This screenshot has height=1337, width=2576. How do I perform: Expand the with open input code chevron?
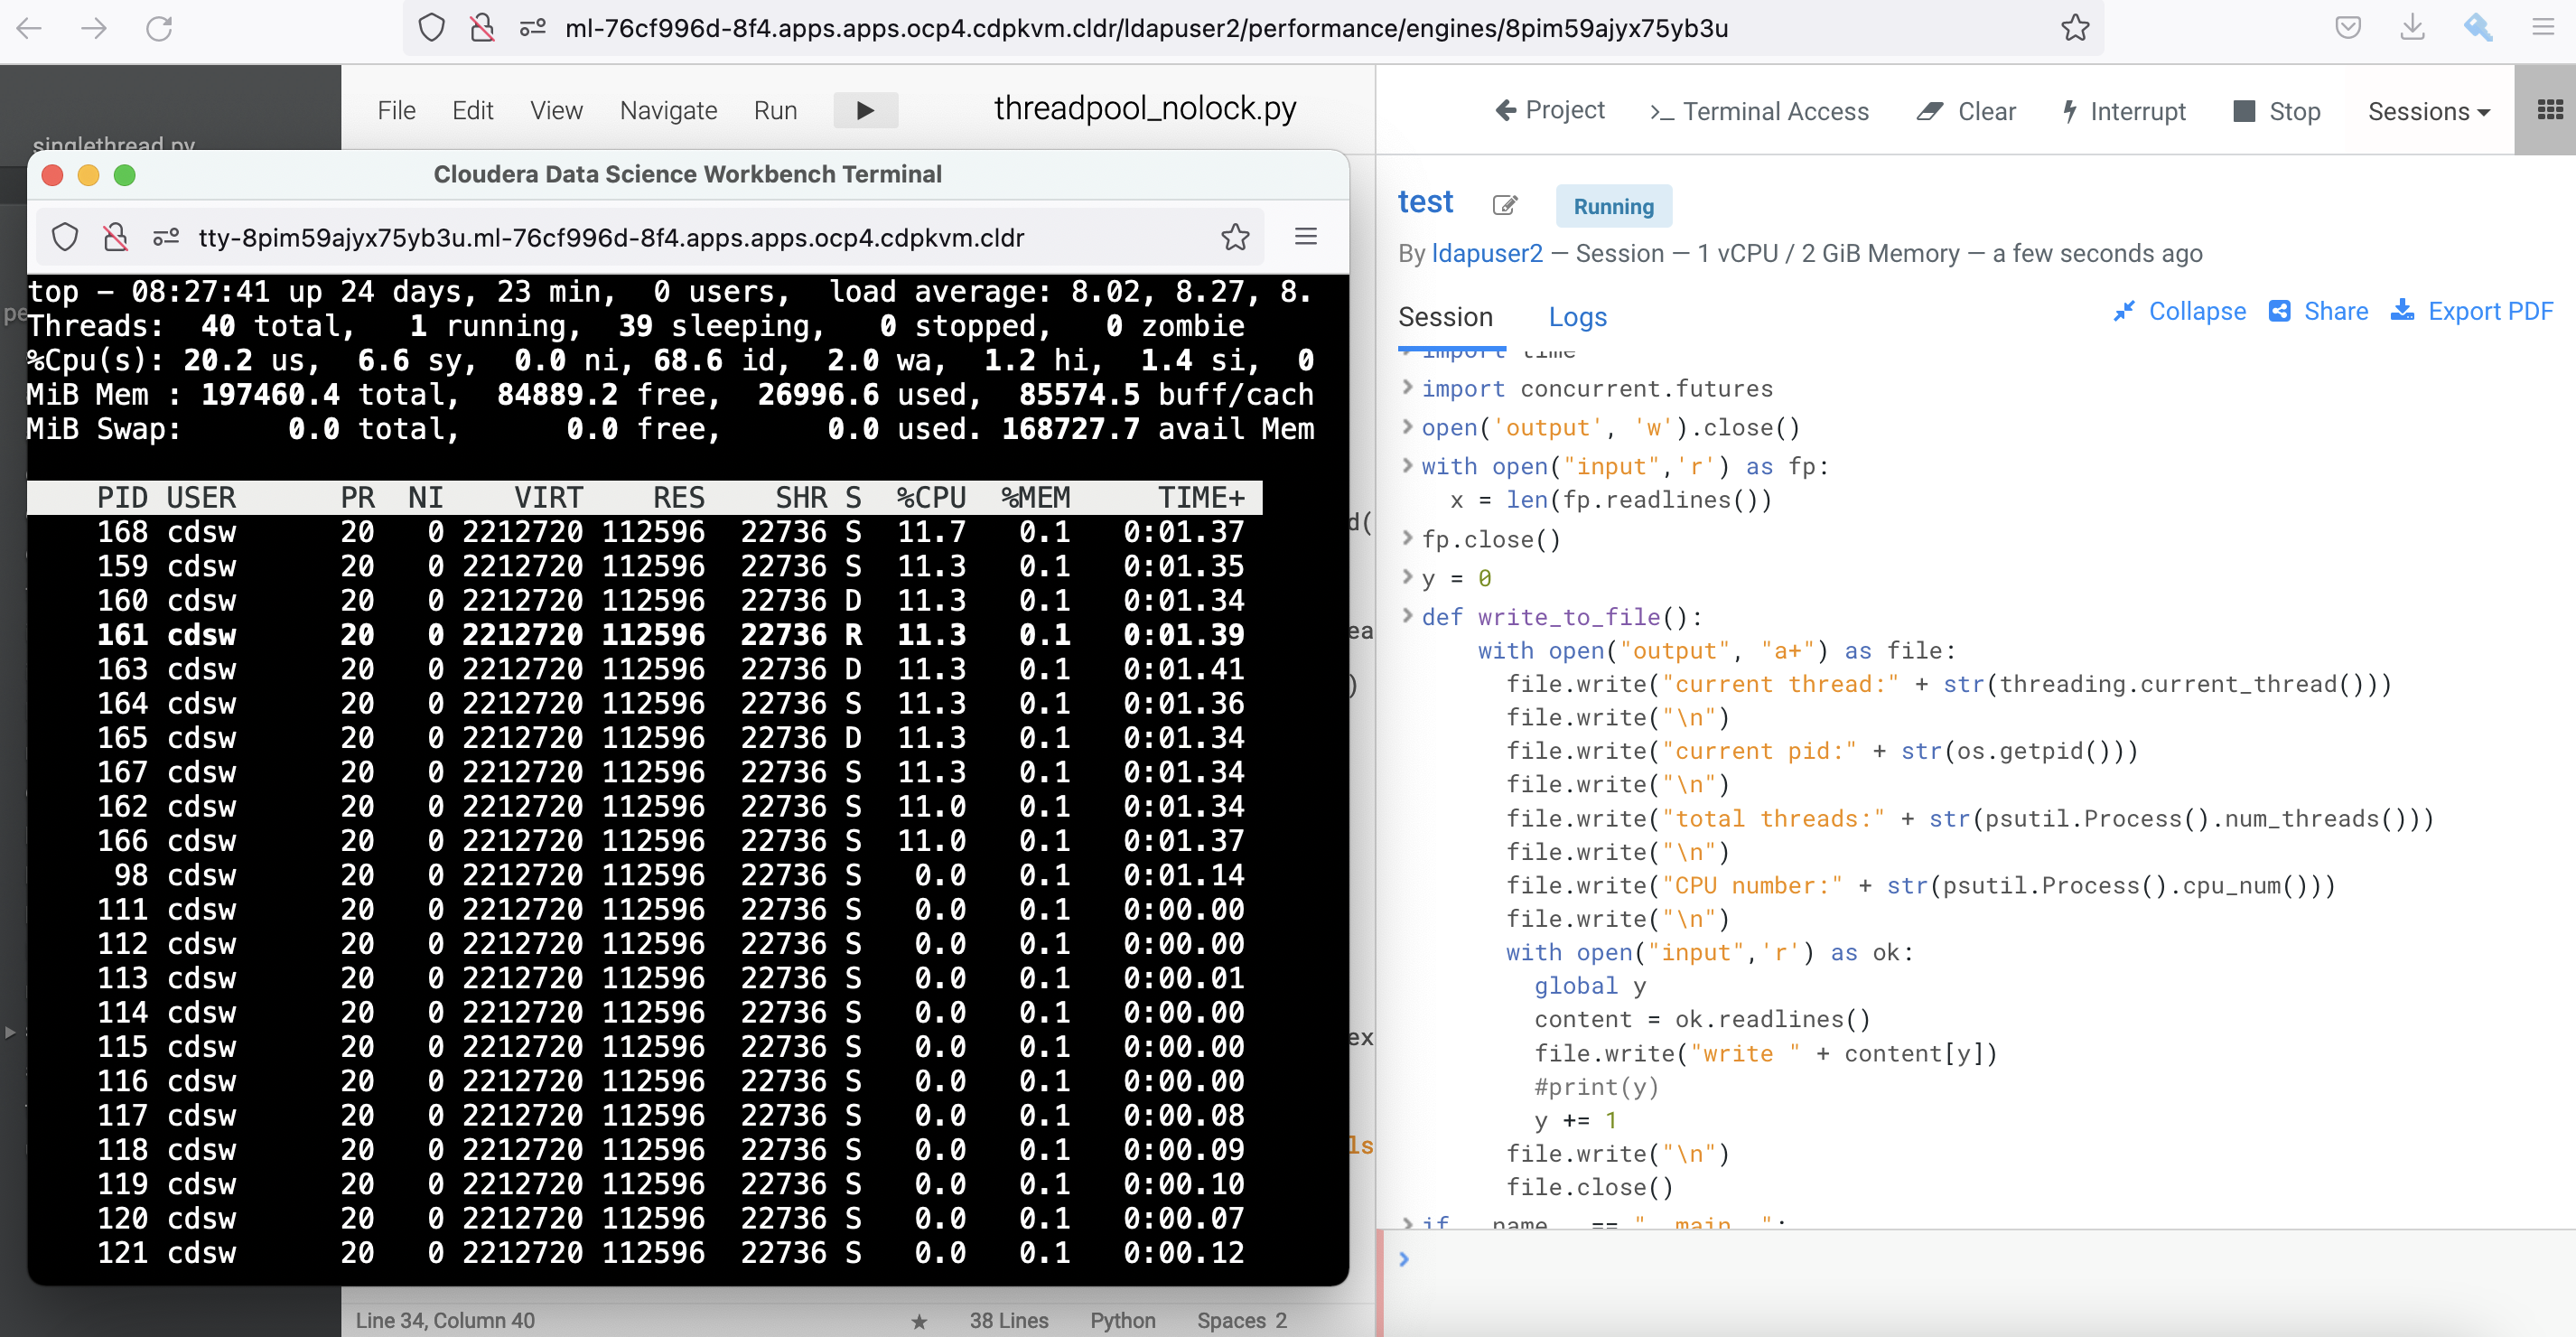1407,465
